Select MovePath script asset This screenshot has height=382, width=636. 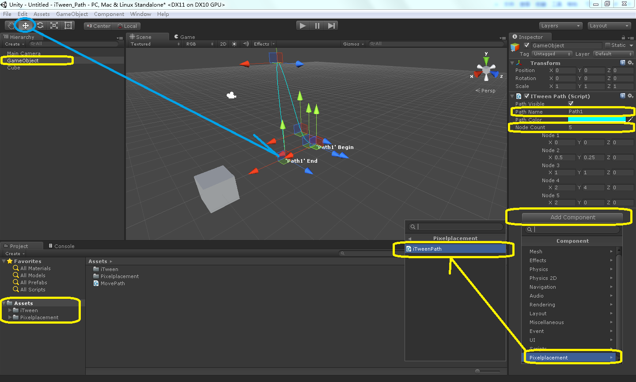[109, 283]
